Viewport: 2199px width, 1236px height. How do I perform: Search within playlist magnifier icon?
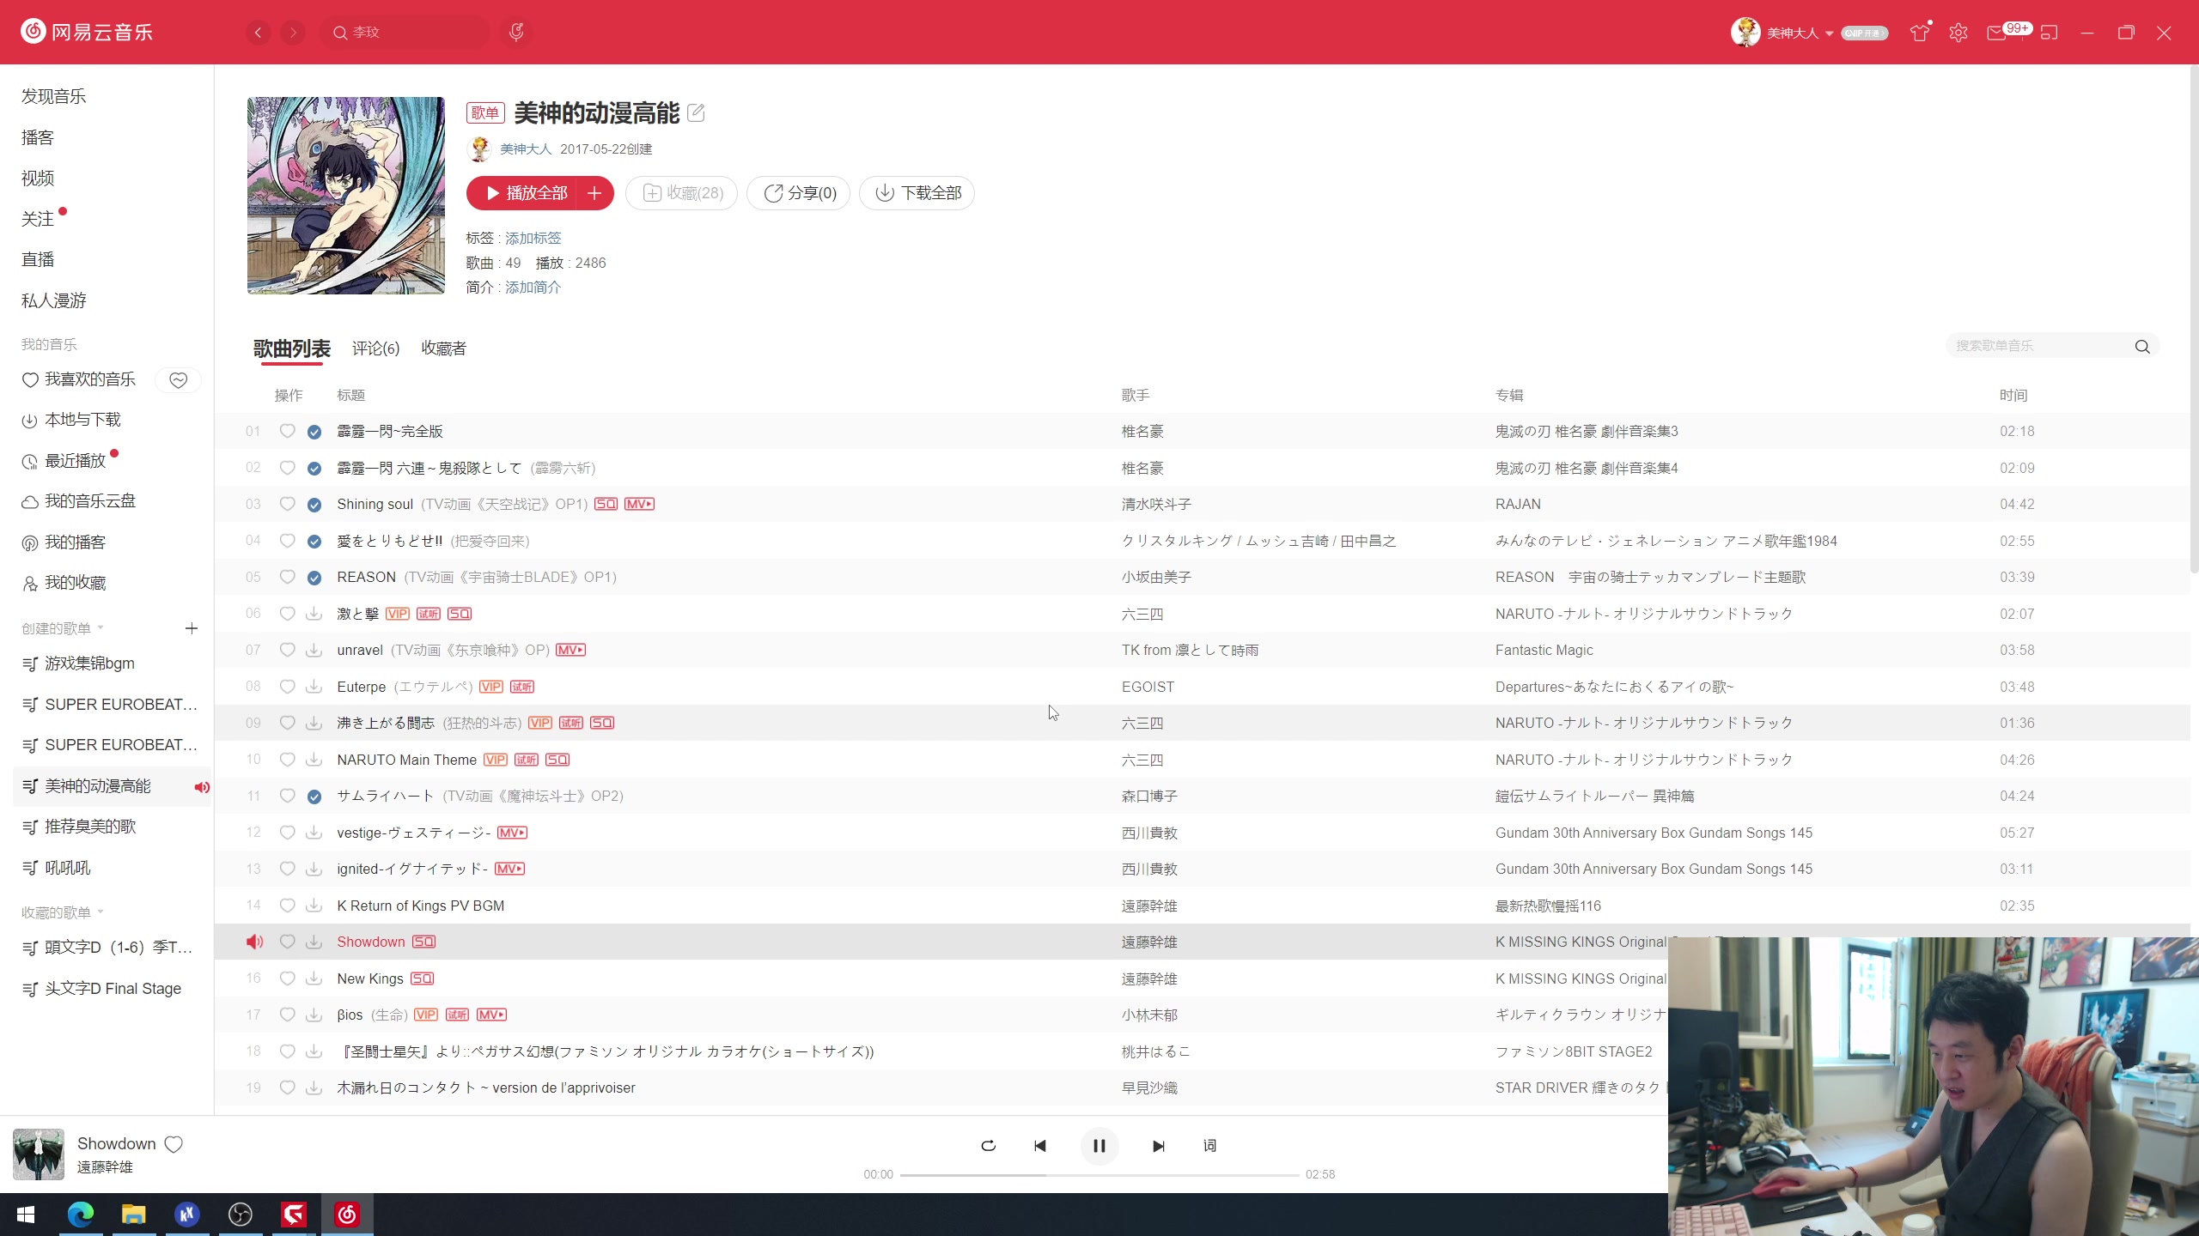click(2142, 346)
